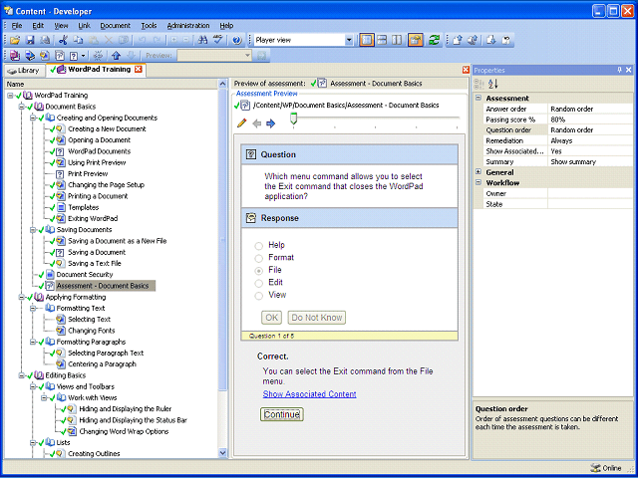Expand the General property group

coord(478,172)
